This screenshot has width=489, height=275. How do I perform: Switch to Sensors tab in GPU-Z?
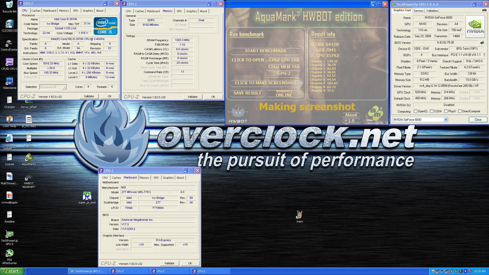pos(418,11)
